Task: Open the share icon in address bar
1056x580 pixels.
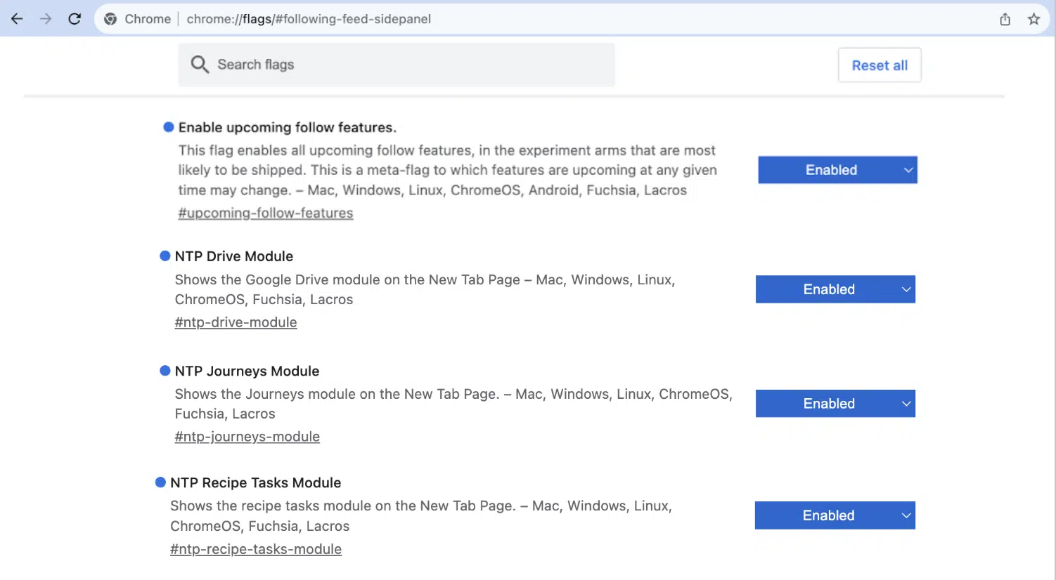Action: pyautogui.click(x=1005, y=19)
